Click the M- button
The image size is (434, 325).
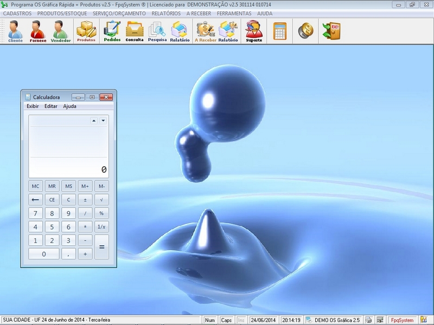click(101, 186)
